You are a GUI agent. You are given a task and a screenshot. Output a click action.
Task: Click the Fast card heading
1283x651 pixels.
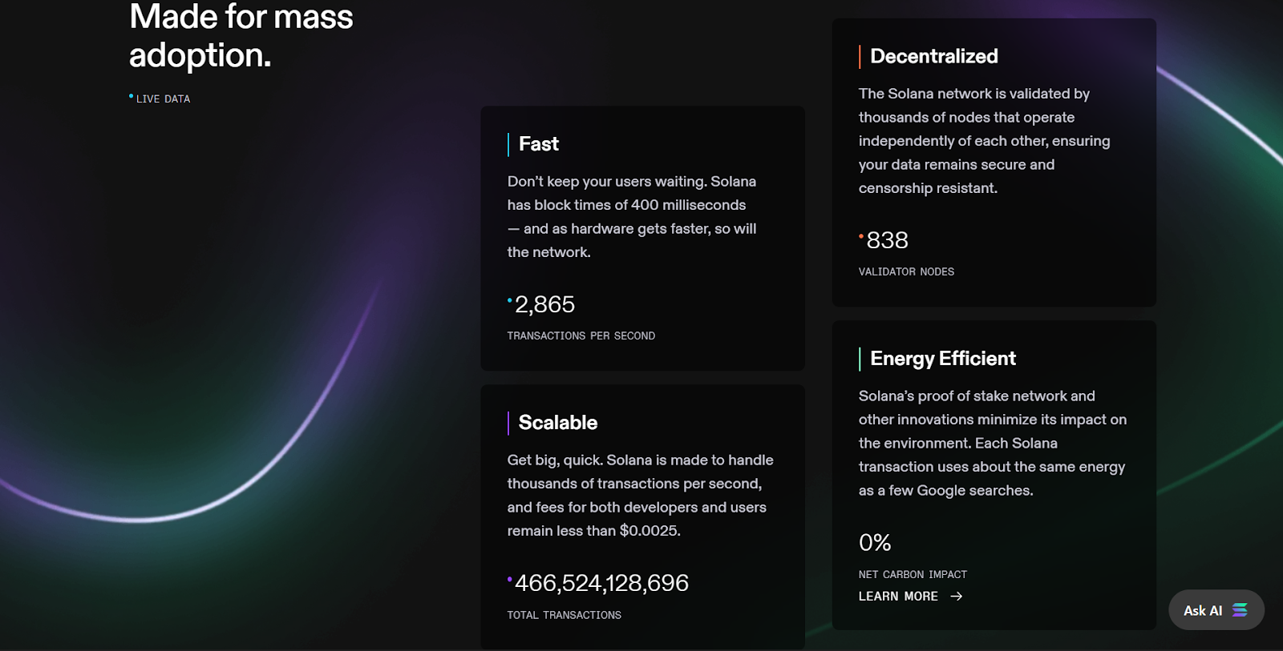[x=539, y=144]
